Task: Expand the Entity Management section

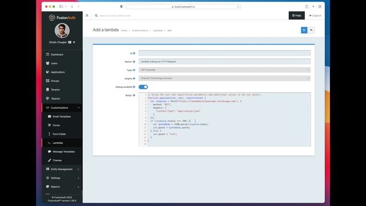Action: click(62, 169)
